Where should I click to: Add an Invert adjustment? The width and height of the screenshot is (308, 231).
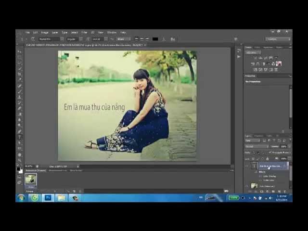[x=255, y=70]
